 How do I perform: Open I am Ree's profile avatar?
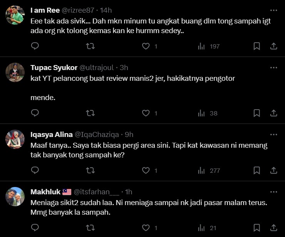(15, 15)
